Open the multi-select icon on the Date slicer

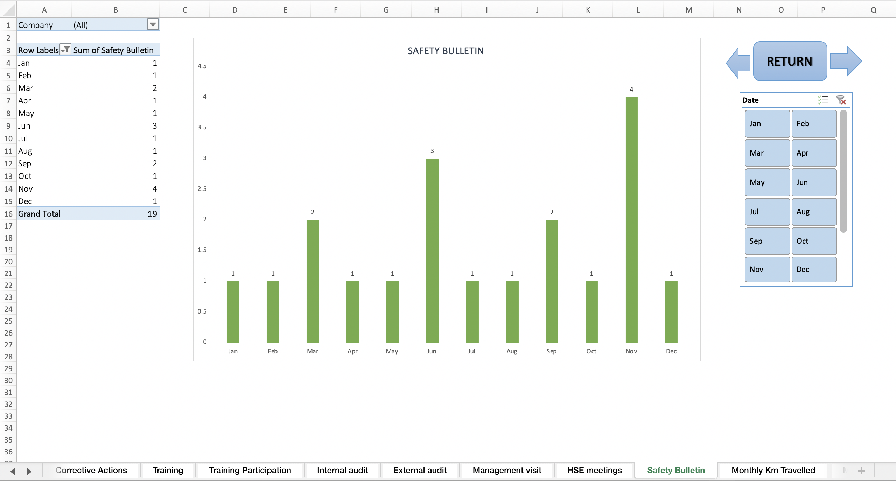[823, 100]
